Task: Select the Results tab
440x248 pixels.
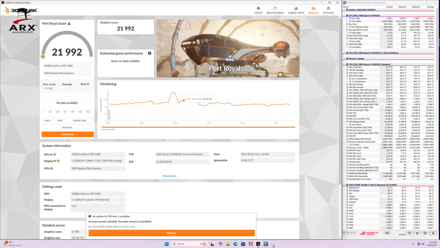Action: coord(313,10)
